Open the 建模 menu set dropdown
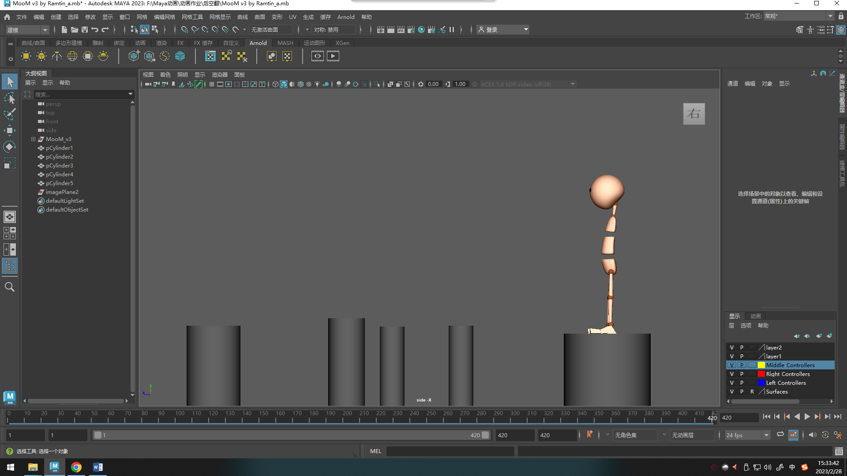This screenshot has width=847, height=476. click(x=45, y=30)
